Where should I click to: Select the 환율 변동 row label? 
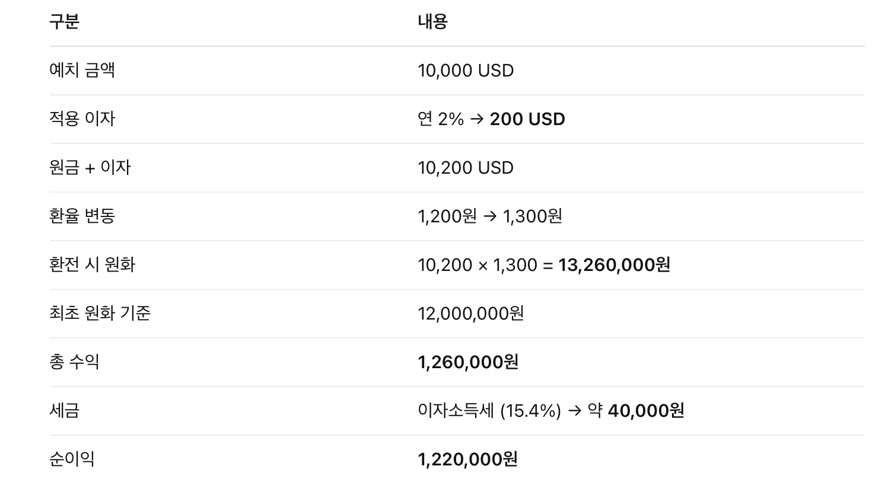pos(82,216)
